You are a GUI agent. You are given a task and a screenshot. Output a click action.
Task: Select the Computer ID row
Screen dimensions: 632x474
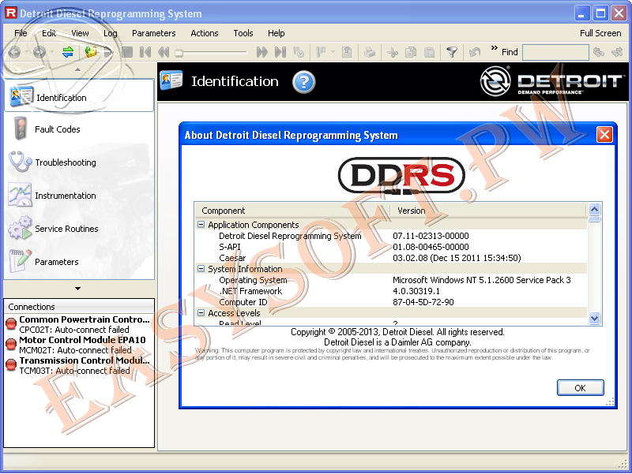point(391,302)
